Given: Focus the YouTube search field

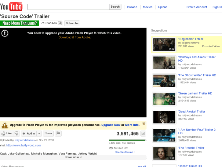Looking at the screenshot, I should pos(68,7).
